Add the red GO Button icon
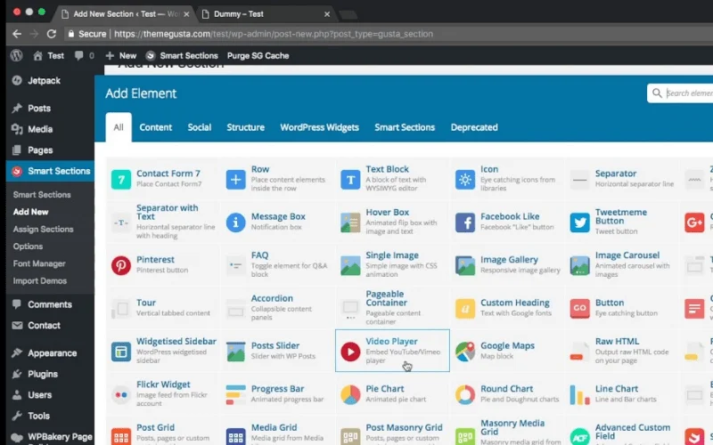This screenshot has width=713, height=445. pyautogui.click(x=580, y=308)
